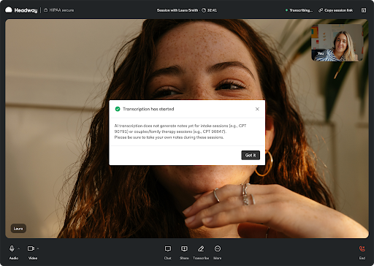Toggle the layout view icon
This screenshot has height=266, width=374.
(x=364, y=10)
